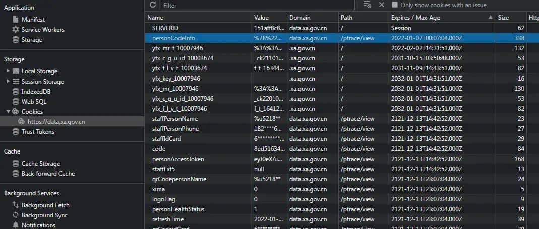The image size is (539, 229).
Task: Select https://data.xa.gov.cn cookie origin
Action: click(56, 122)
